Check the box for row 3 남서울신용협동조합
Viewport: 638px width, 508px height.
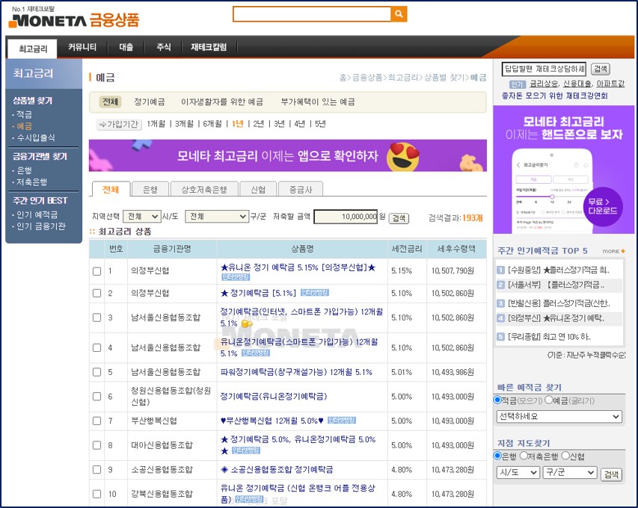tap(96, 317)
